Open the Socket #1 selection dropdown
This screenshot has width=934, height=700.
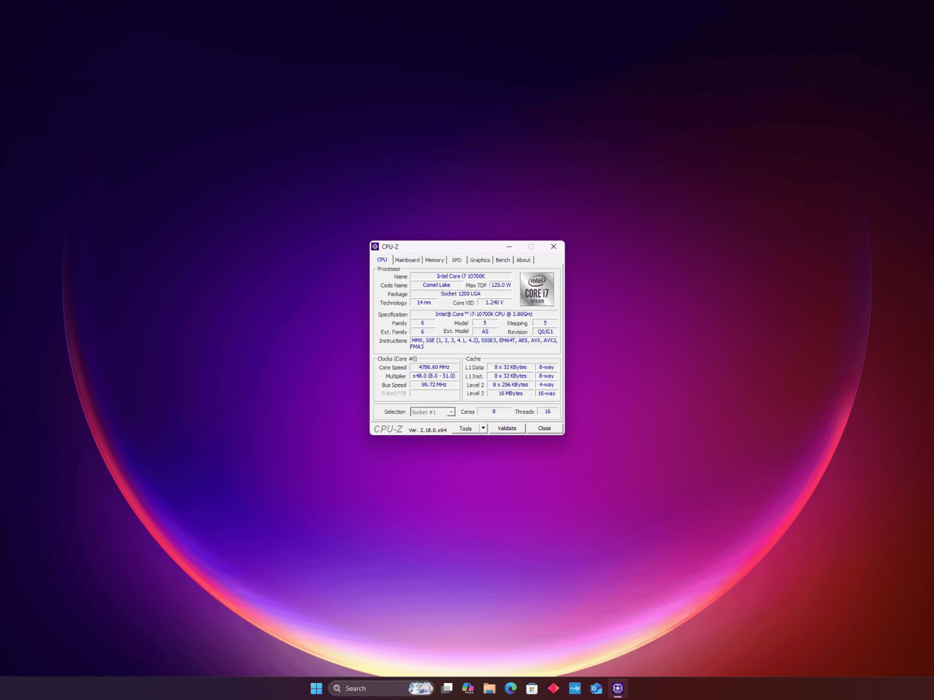click(x=432, y=412)
